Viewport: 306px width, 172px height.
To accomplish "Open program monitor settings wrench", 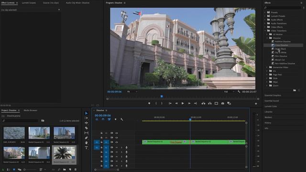I will click(239, 91).
